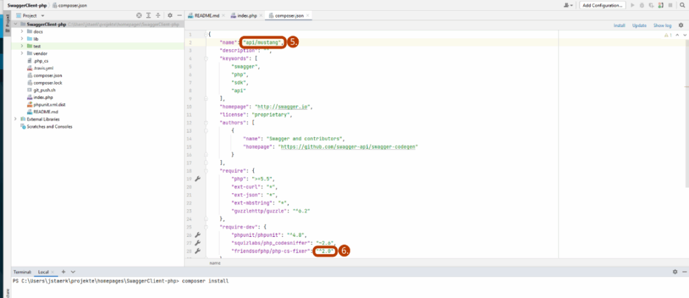Open Search Everywhere magnifier

(682, 5)
